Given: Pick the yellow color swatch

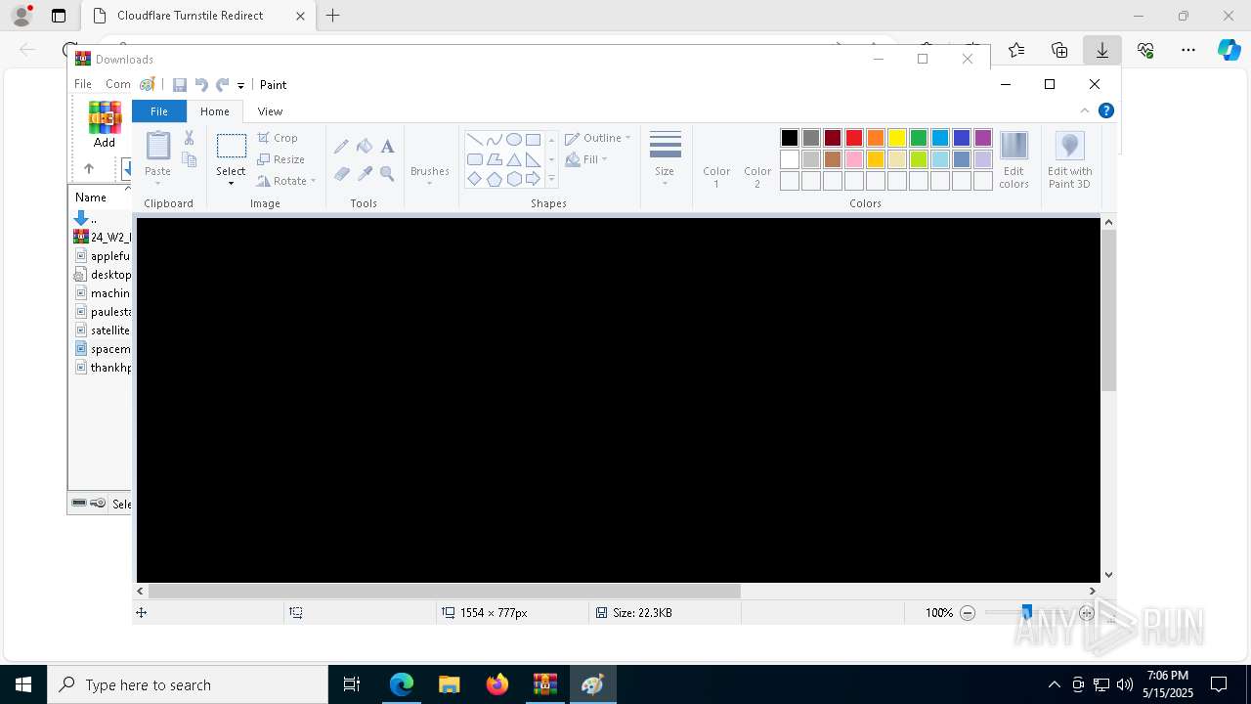Looking at the screenshot, I should 897,138.
